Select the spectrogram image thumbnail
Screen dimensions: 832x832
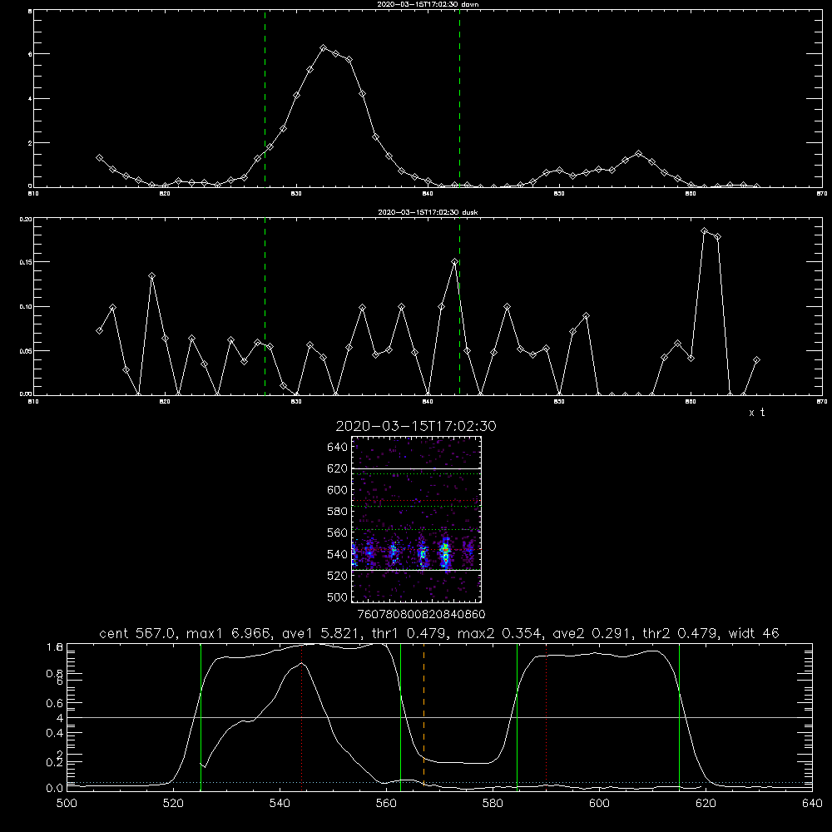coord(417,519)
